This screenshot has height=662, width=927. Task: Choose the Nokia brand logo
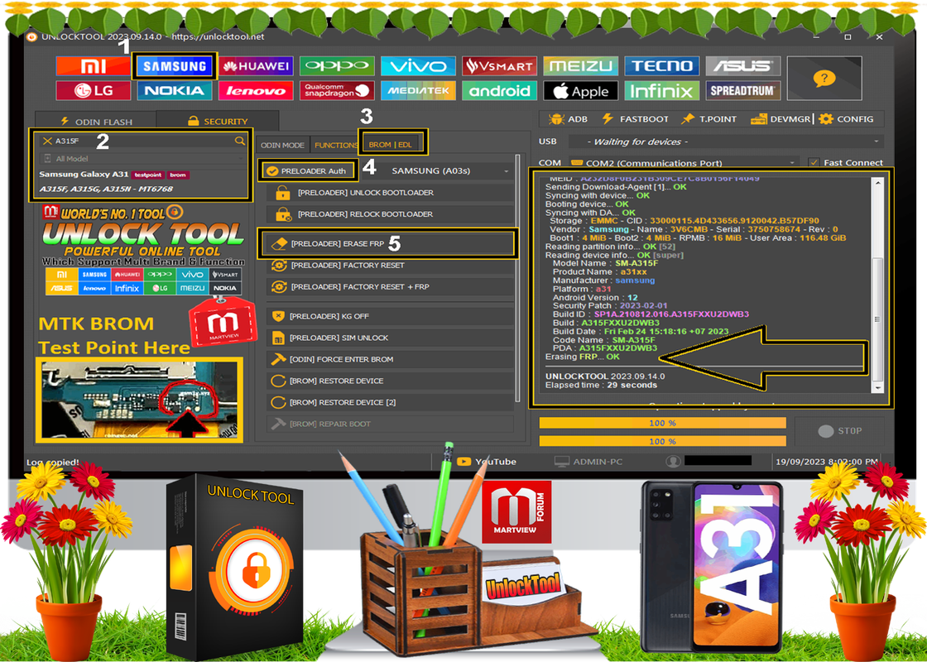point(175,90)
